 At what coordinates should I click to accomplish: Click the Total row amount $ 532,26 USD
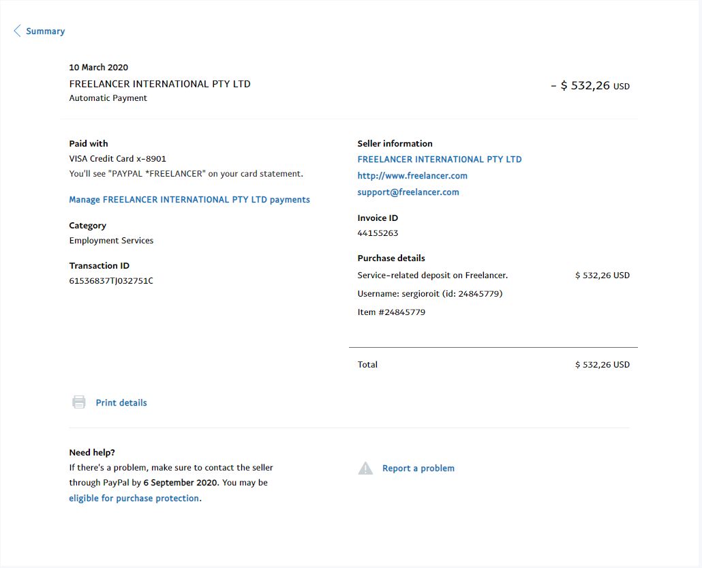pyautogui.click(x=602, y=365)
